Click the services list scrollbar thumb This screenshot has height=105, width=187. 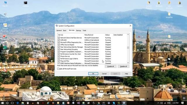[128, 48]
